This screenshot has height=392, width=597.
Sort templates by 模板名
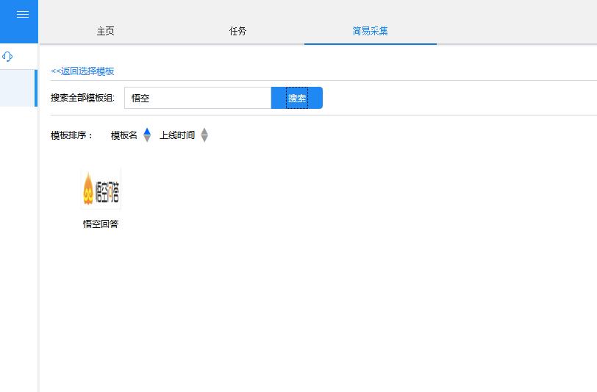[124, 135]
